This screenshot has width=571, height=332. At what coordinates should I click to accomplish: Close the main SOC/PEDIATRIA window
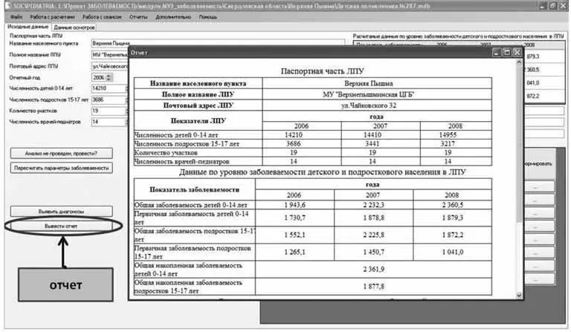click(x=563, y=6)
